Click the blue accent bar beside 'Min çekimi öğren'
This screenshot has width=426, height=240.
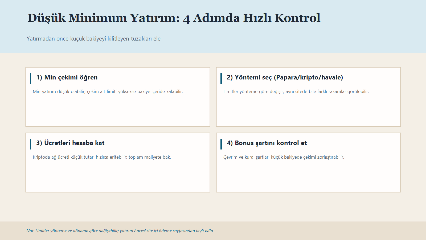[31, 78]
